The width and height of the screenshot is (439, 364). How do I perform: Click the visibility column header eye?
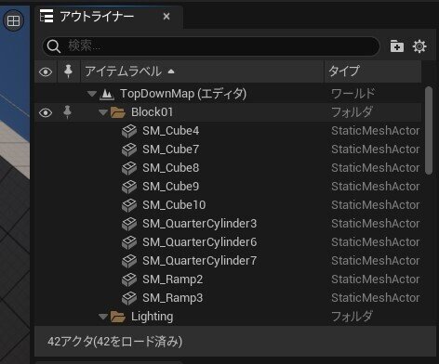tap(46, 72)
